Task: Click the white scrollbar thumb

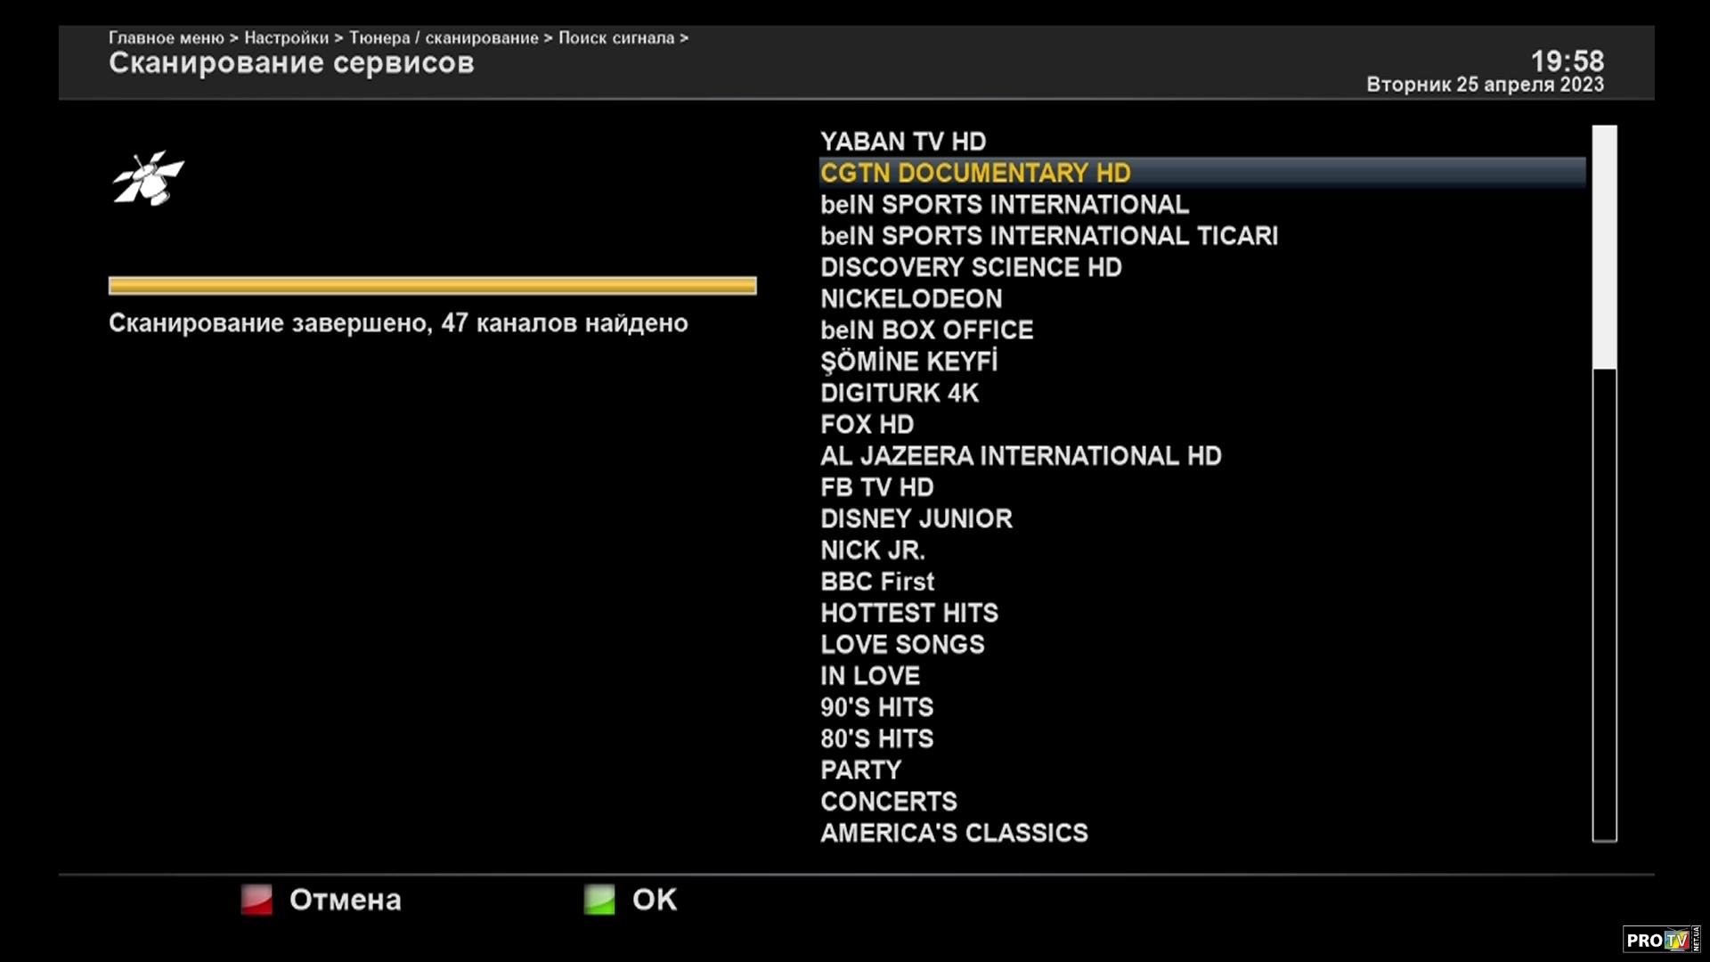Action: click(1604, 246)
